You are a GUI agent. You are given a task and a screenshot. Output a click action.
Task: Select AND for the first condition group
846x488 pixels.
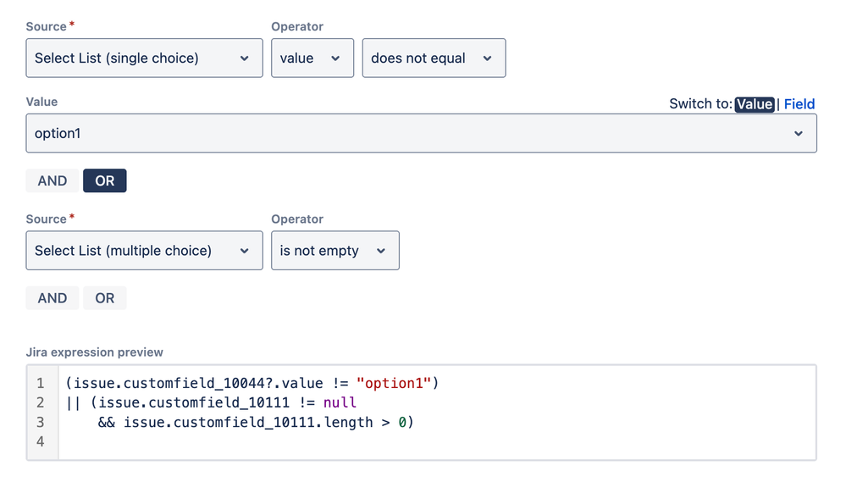coord(52,180)
